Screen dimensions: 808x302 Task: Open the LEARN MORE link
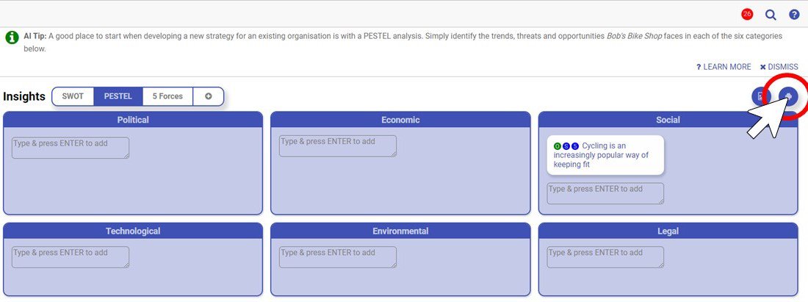click(724, 67)
